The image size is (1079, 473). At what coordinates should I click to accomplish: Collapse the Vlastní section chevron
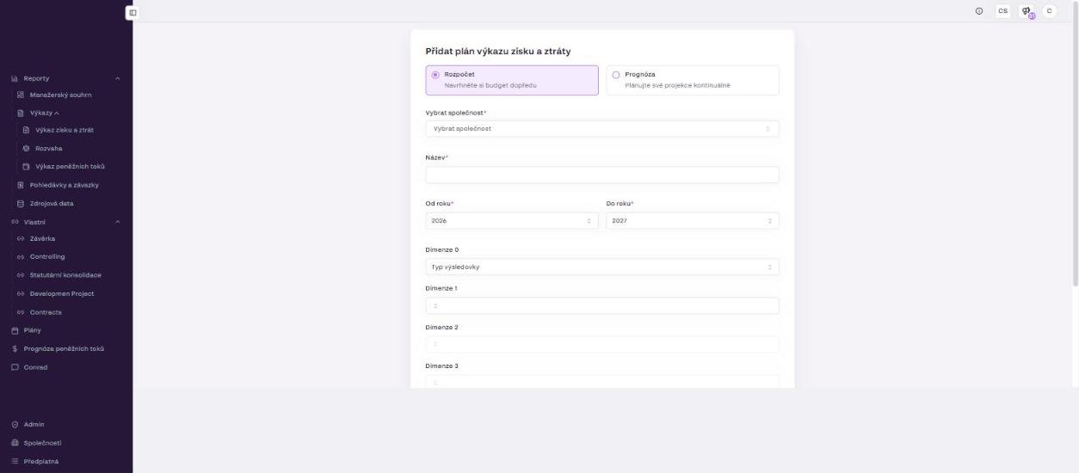118,222
